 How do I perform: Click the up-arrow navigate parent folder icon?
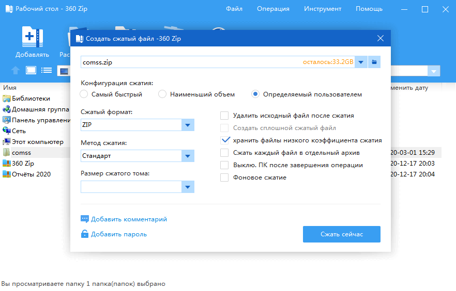[16, 71]
